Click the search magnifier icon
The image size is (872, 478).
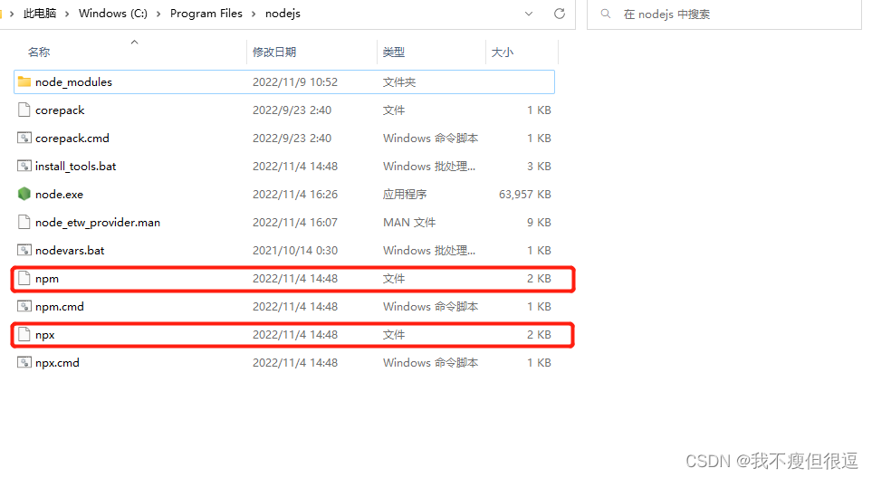(606, 14)
